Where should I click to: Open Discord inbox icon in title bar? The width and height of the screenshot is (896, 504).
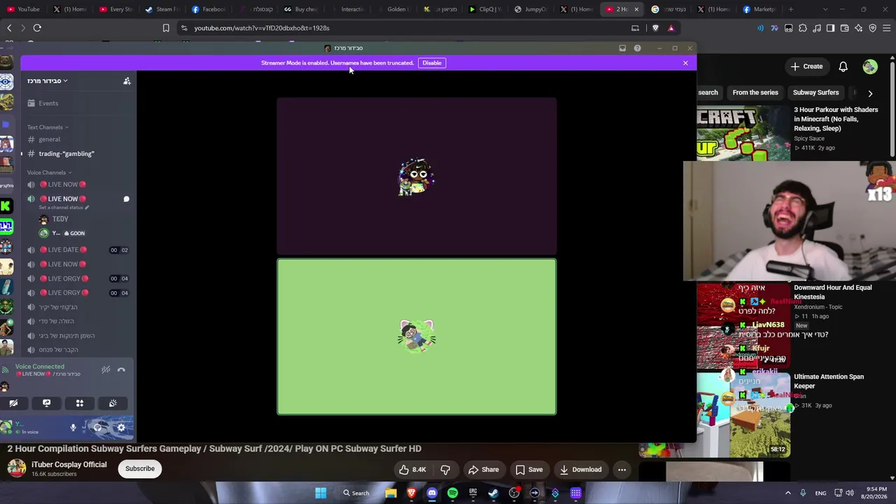(622, 48)
